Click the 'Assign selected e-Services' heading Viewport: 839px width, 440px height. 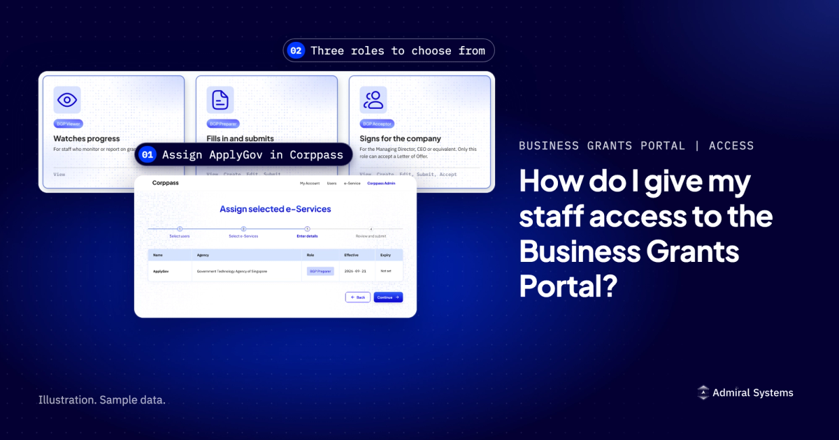[x=275, y=209]
